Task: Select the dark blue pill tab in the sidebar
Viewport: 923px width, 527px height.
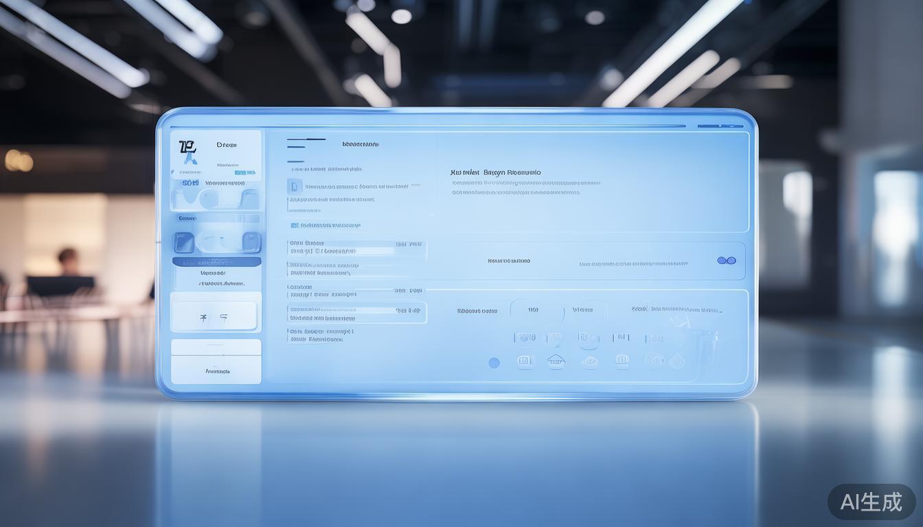Action: [217, 262]
